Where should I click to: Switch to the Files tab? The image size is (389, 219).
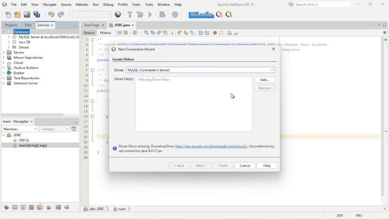(28, 25)
